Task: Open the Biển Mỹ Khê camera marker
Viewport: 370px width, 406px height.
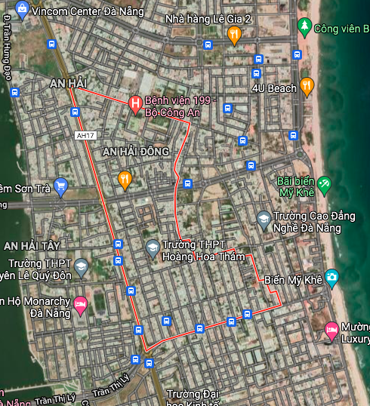Action: tap(331, 278)
